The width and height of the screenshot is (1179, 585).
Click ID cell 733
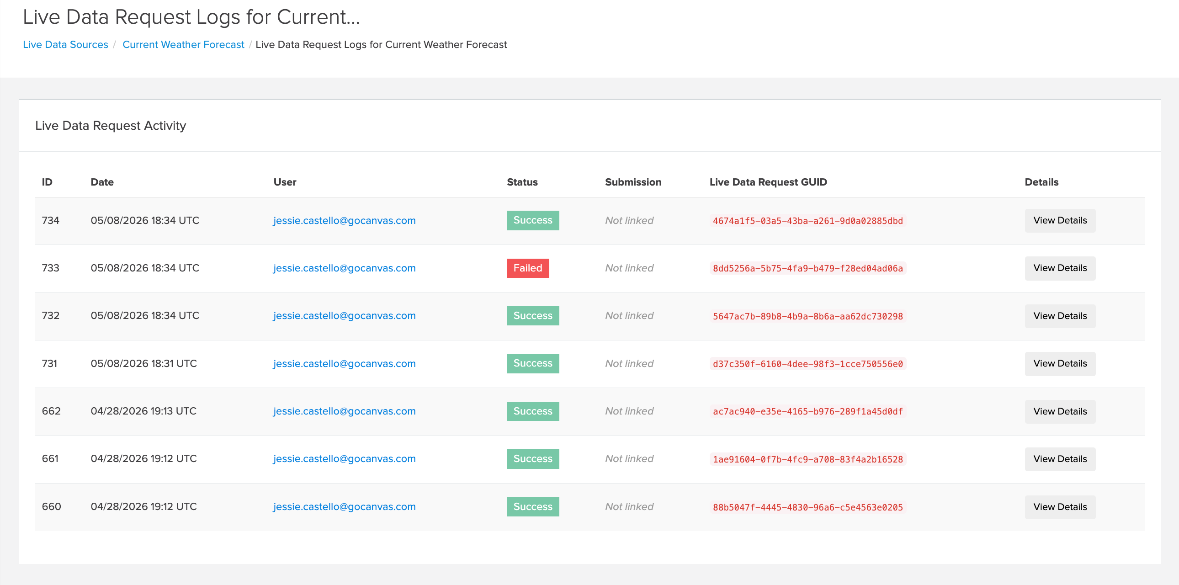click(50, 268)
